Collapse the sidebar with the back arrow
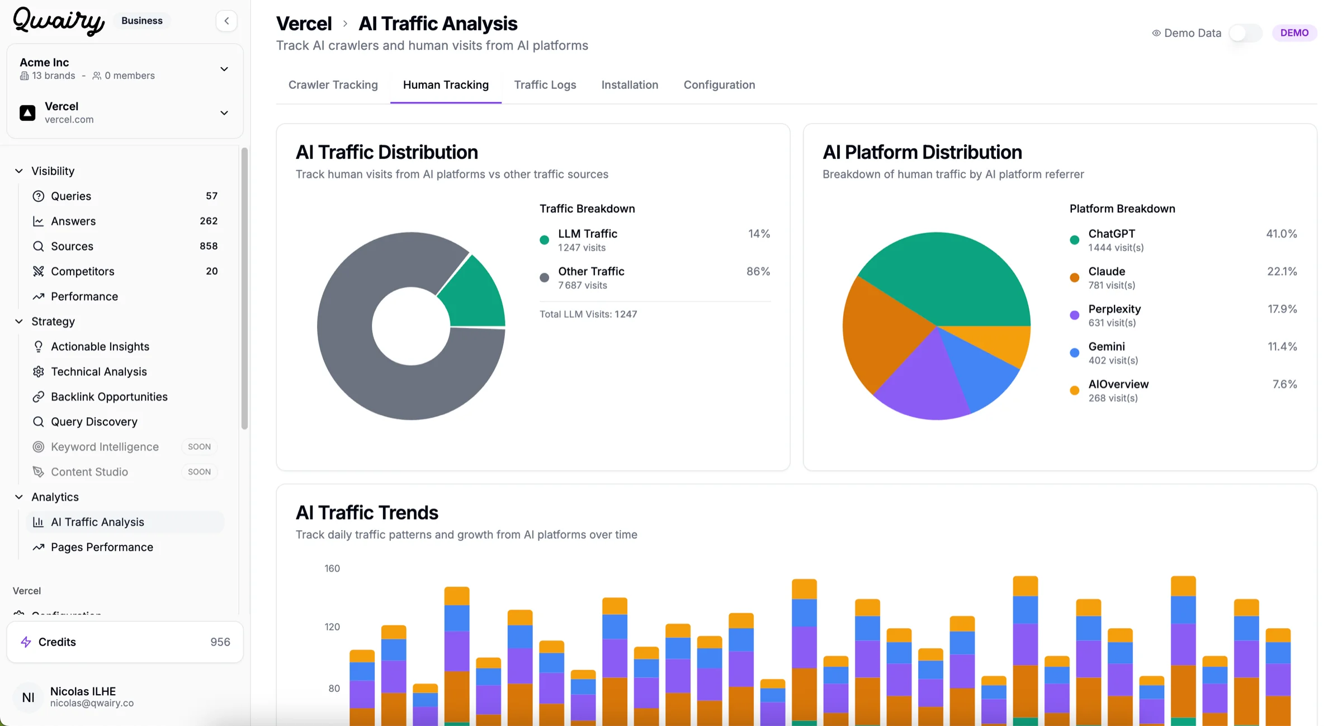This screenshot has height=726, width=1342. (x=226, y=20)
